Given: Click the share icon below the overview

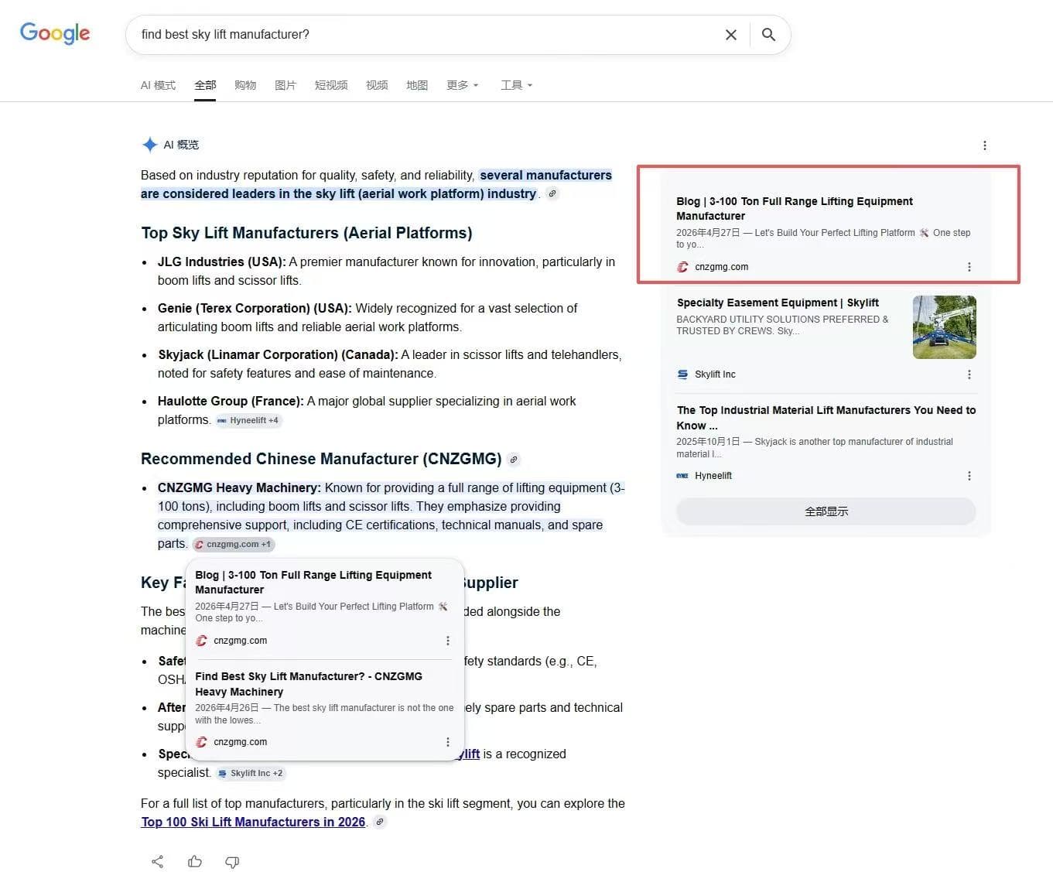Looking at the screenshot, I should [x=157, y=861].
